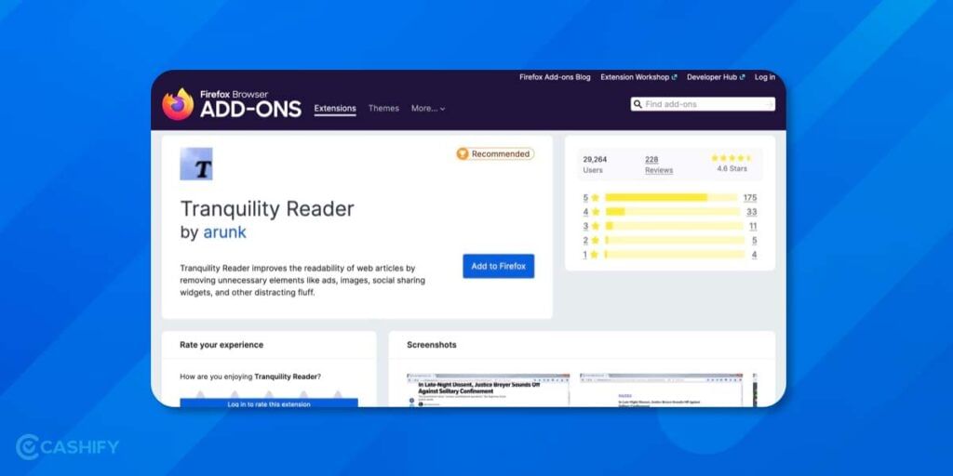Click the 11 three-star review count
The image size is (953, 476).
point(753,227)
